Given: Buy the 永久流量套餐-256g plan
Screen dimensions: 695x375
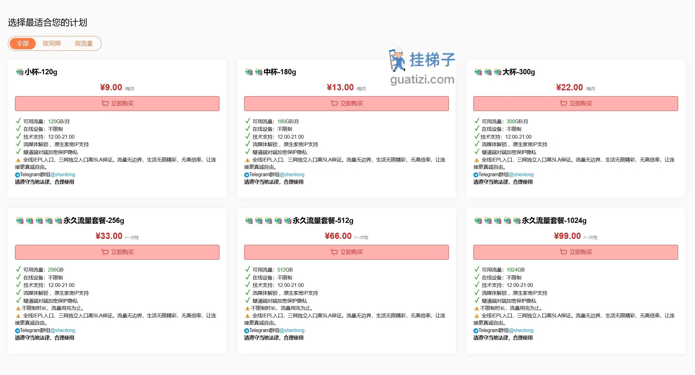Looking at the screenshot, I should pyautogui.click(x=117, y=252).
